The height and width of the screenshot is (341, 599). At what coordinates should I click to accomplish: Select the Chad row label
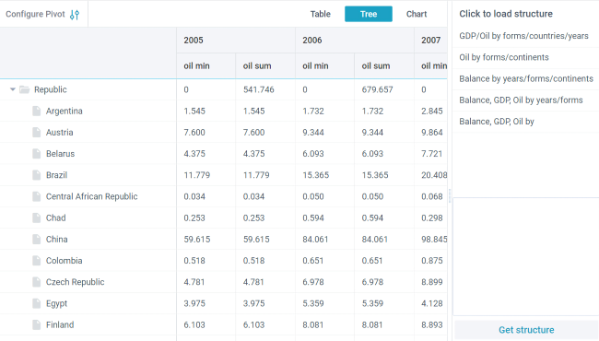(56, 218)
